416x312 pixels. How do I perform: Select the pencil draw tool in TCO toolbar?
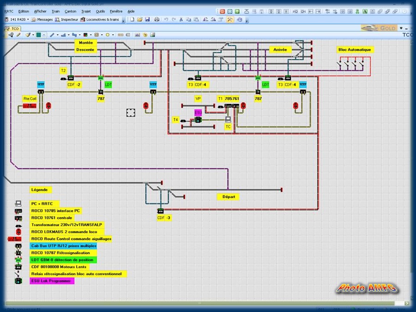(x=18, y=35)
